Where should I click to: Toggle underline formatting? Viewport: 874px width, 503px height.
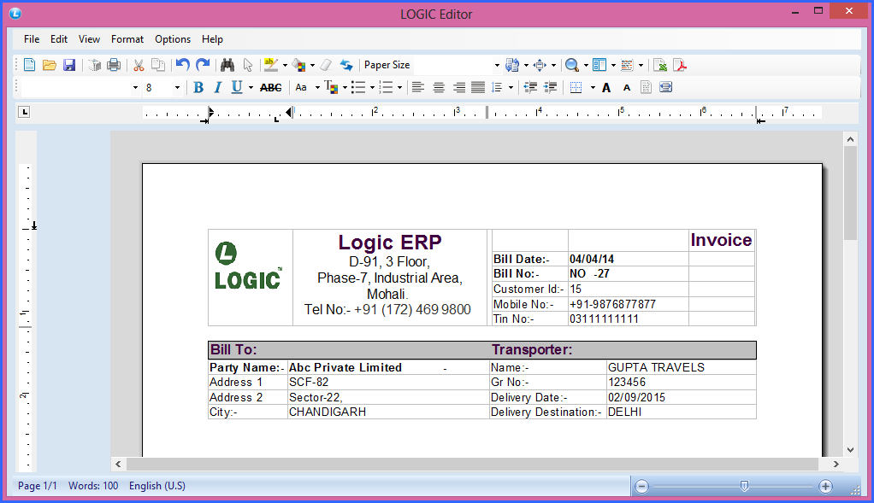click(x=237, y=87)
